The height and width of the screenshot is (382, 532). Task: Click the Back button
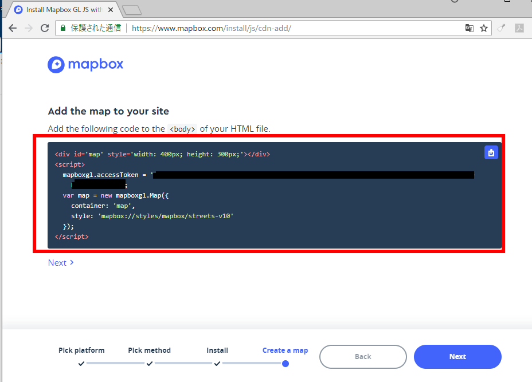click(363, 357)
